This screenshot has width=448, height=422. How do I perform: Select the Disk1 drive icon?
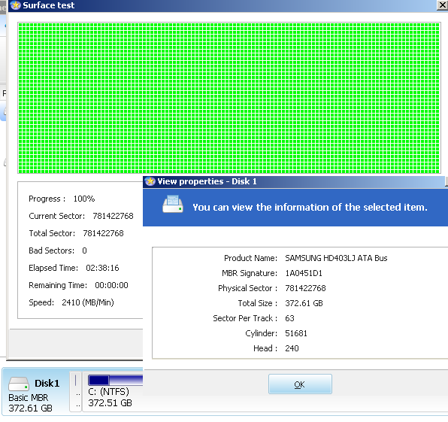click(x=19, y=384)
